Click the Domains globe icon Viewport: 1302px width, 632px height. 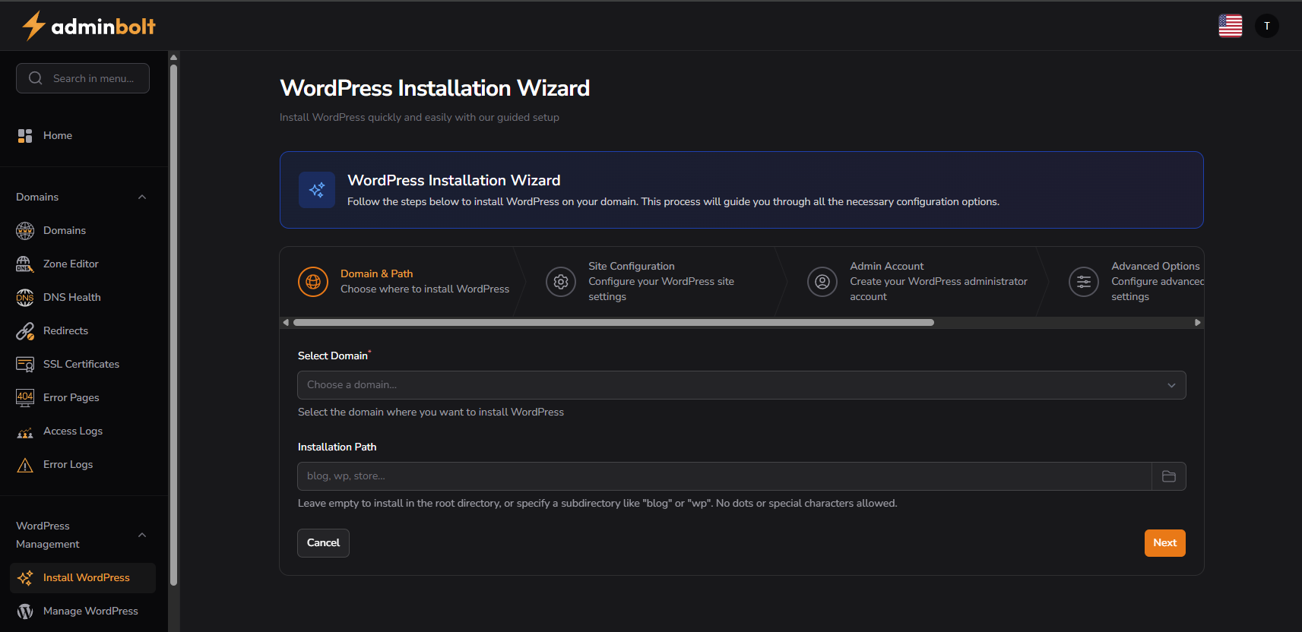[x=25, y=230]
